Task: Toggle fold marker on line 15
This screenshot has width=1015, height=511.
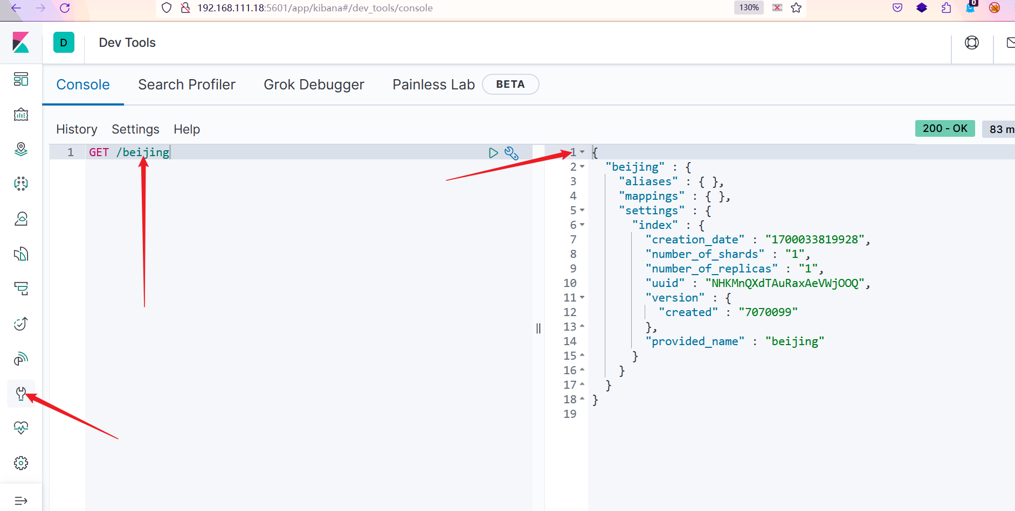Action: 582,355
